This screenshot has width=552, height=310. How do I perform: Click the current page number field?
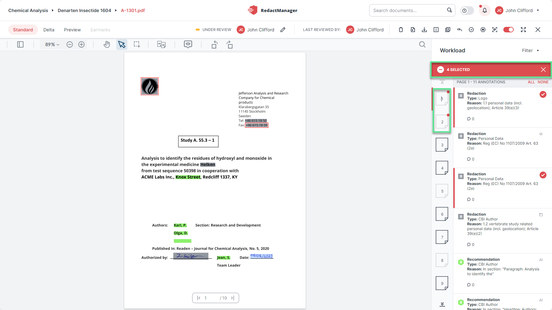[x=210, y=298]
